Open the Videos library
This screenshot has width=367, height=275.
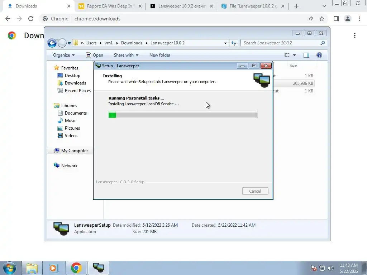(x=71, y=136)
